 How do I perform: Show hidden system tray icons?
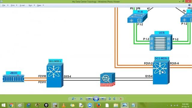point(167,105)
